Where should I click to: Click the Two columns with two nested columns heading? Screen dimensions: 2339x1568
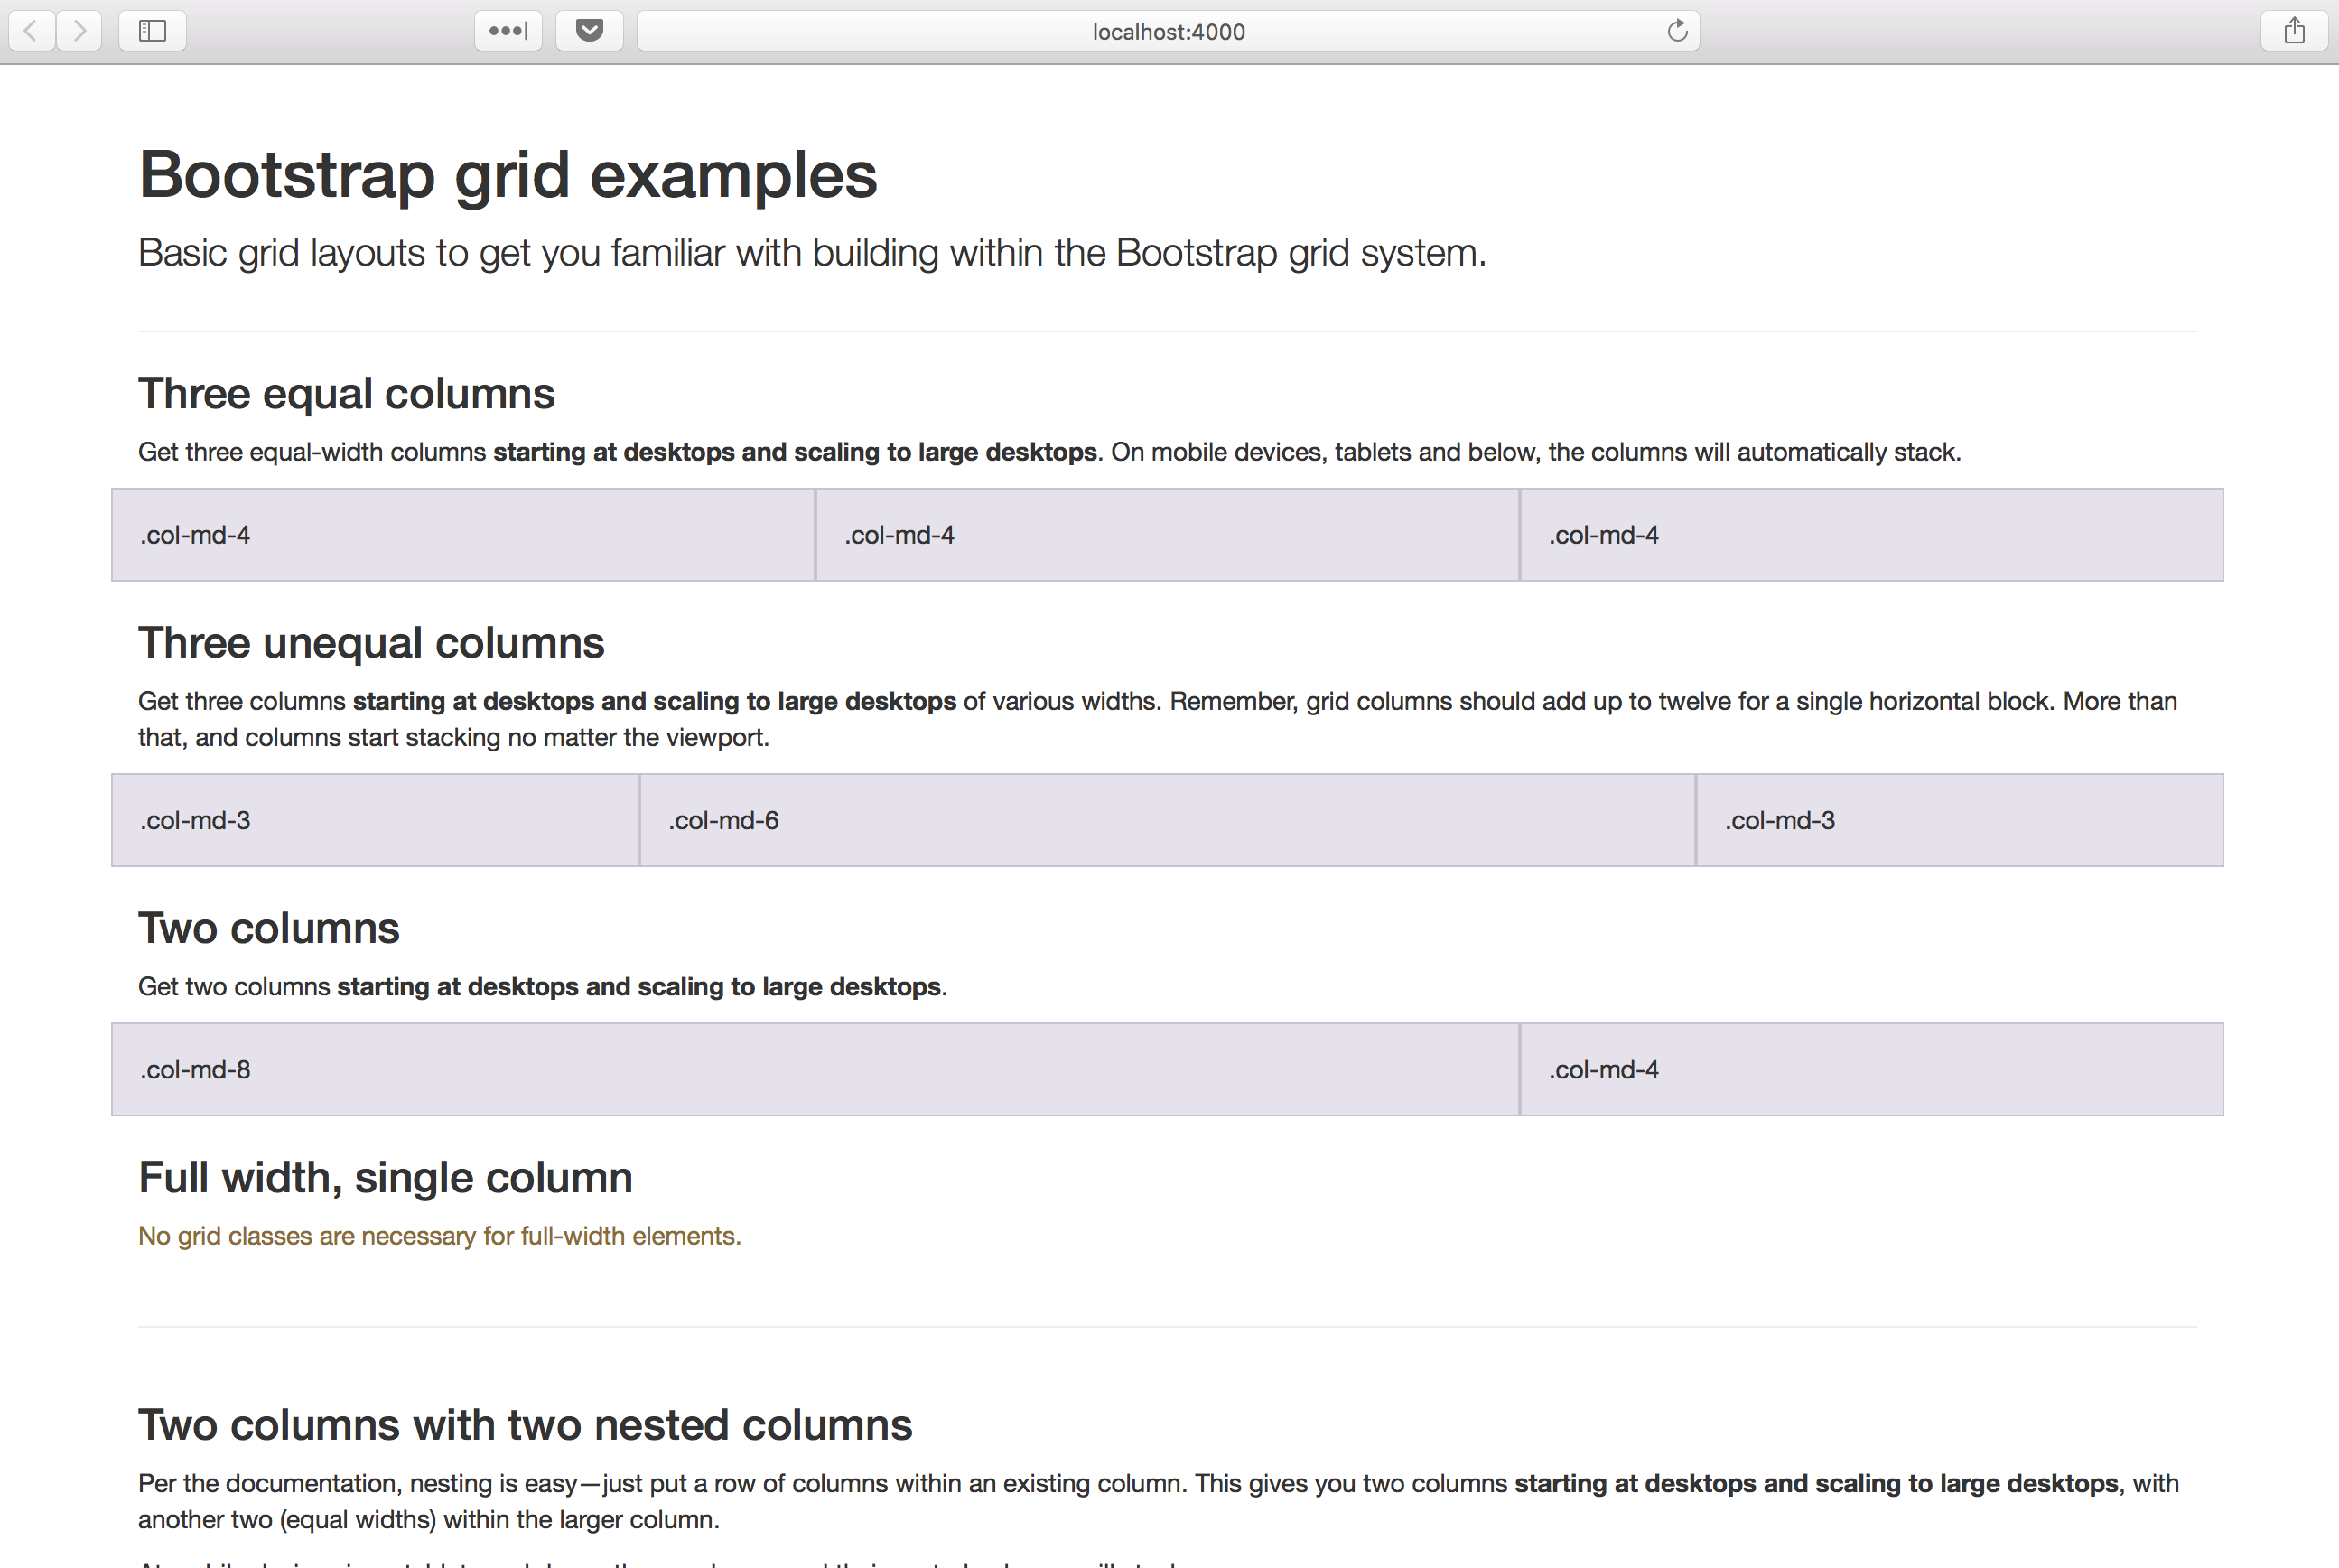click(x=525, y=1425)
